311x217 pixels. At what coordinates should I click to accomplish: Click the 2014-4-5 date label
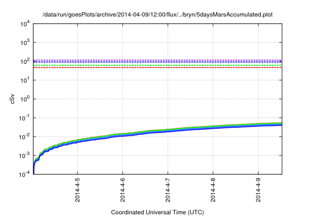pyautogui.click(x=77, y=190)
